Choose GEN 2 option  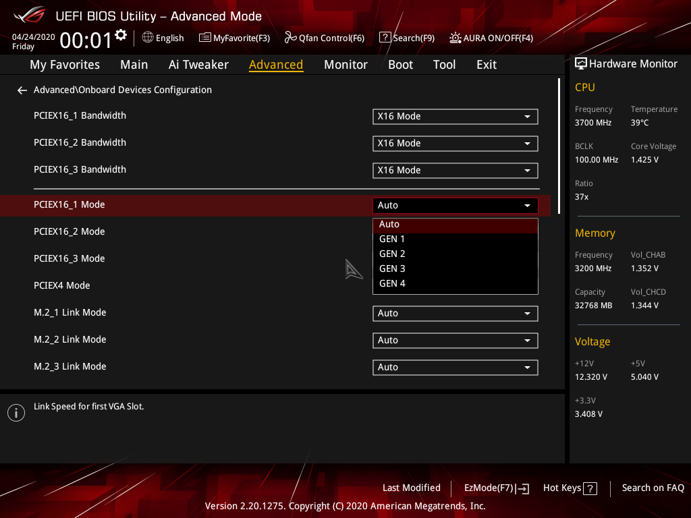(455, 254)
